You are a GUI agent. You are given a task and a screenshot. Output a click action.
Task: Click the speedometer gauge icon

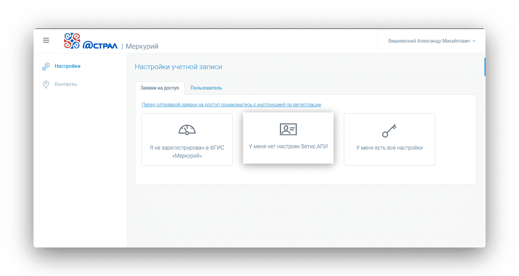coord(187,129)
